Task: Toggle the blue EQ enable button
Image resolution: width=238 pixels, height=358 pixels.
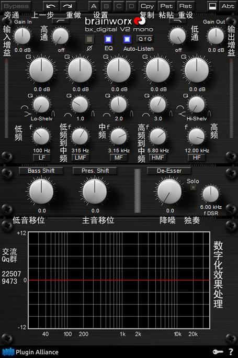Action: click(108, 39)
